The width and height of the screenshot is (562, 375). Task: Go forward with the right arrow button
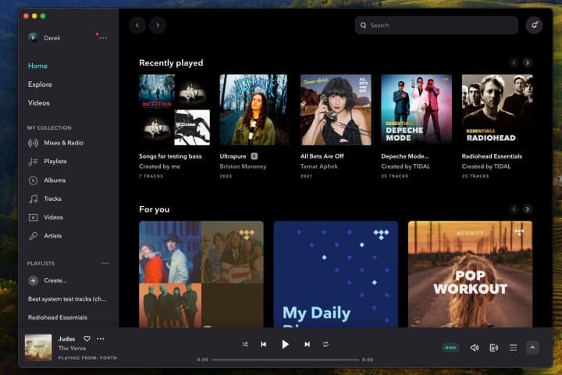[158, 25]
